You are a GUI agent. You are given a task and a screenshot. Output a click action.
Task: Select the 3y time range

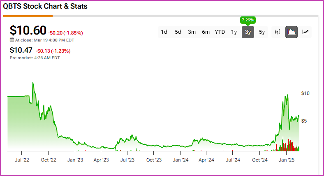pos(248,32)
